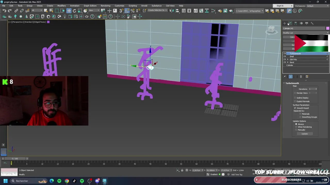Toggle the Angle Snap tool

click(127, 11)
